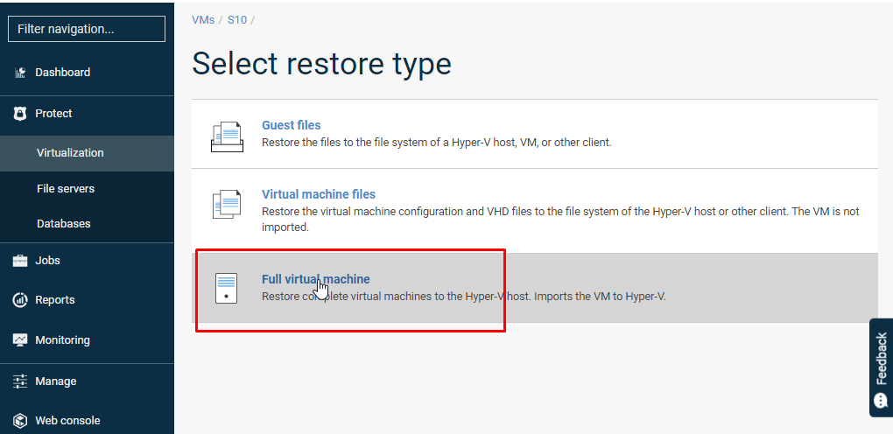This screenshot has width=893, height=434.
Task: Select Full virtual machine restore type
Action: point(316,279)
